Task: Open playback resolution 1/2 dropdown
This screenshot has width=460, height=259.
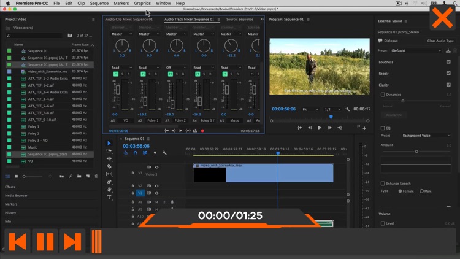Action: pos(332,109)
